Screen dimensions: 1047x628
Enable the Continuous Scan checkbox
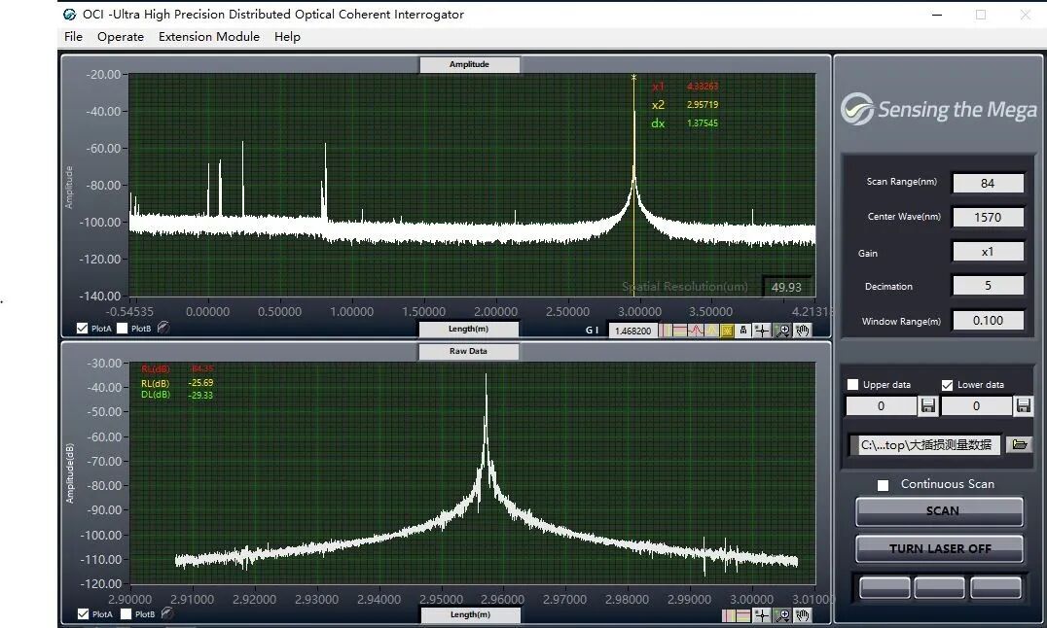(x=883, y=485)
